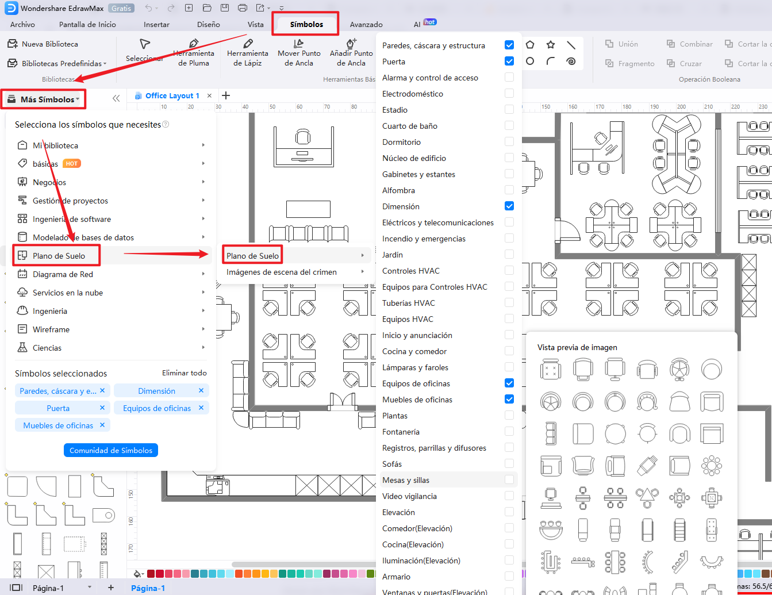Screen dimensions: 772x595
Task: Select the Pen tool (Herramienta de Pluma)
Action: 193,52
